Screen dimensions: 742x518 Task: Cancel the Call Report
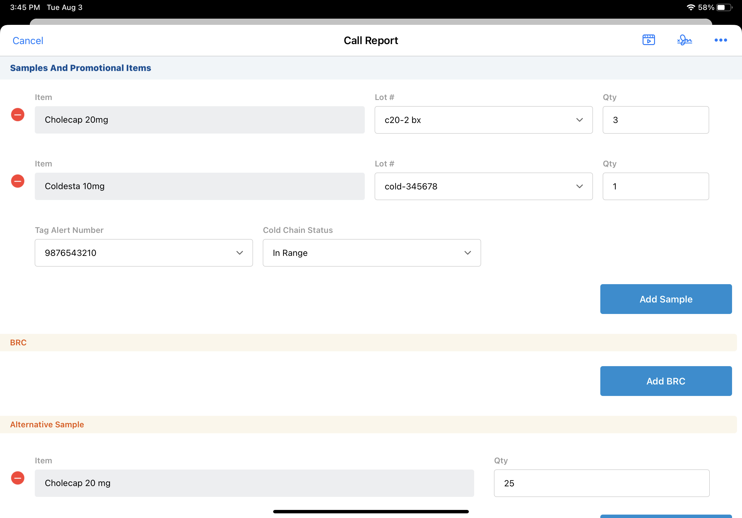(28, 41)
